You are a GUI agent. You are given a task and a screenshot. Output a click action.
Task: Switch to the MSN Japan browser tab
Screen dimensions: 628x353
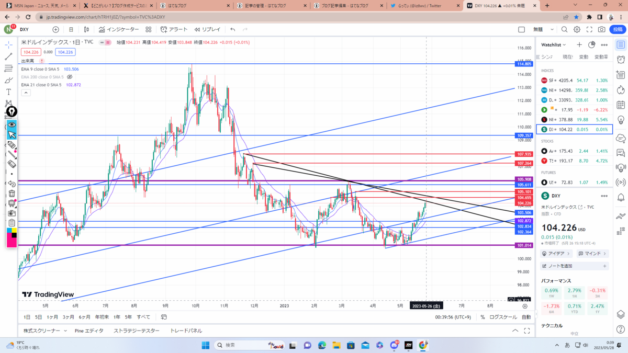coord(41,6)
